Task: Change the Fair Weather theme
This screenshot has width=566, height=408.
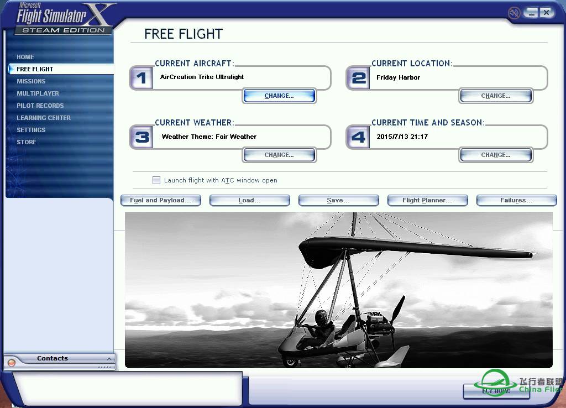Action: pyautogui.click(x=279, y=155)
